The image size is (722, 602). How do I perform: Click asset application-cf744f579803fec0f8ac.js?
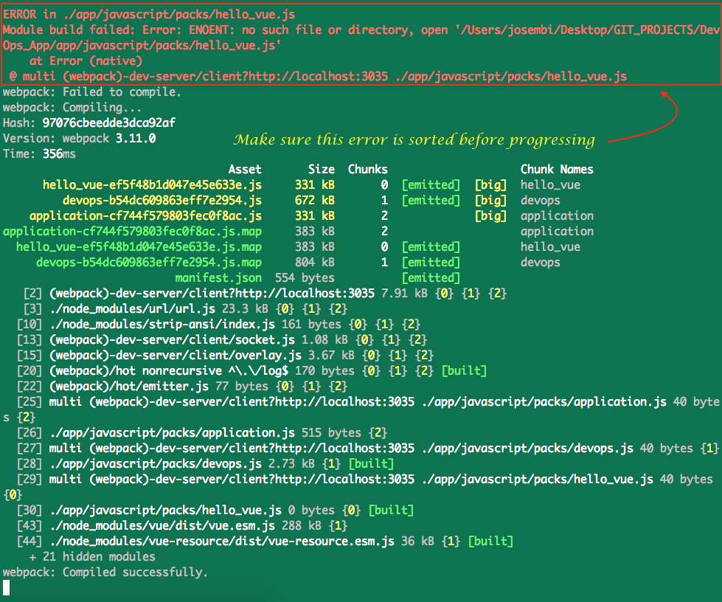145,215
